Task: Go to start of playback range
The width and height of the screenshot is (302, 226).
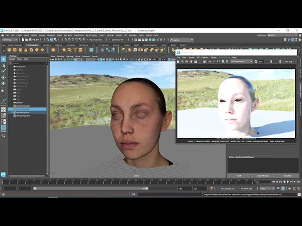Action: click(273, 182)
